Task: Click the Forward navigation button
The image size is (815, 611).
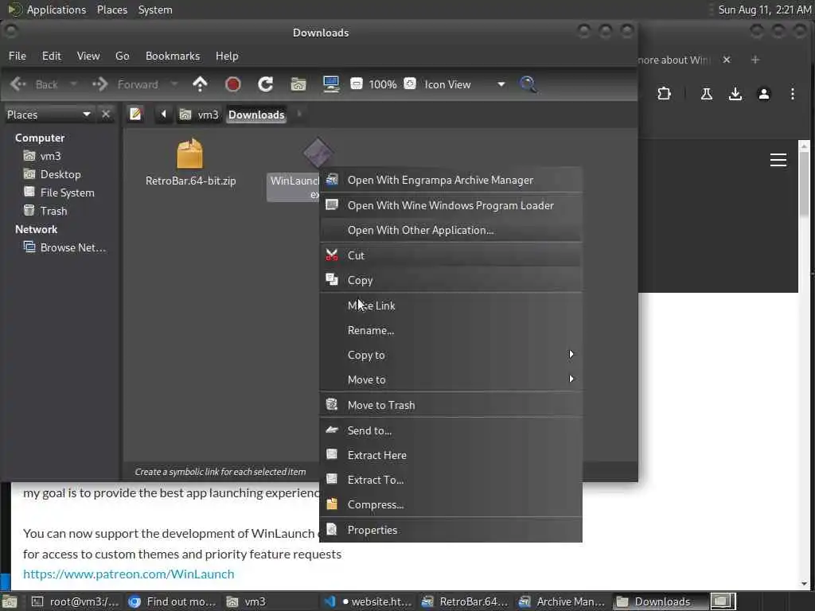Action: point(125,84)
